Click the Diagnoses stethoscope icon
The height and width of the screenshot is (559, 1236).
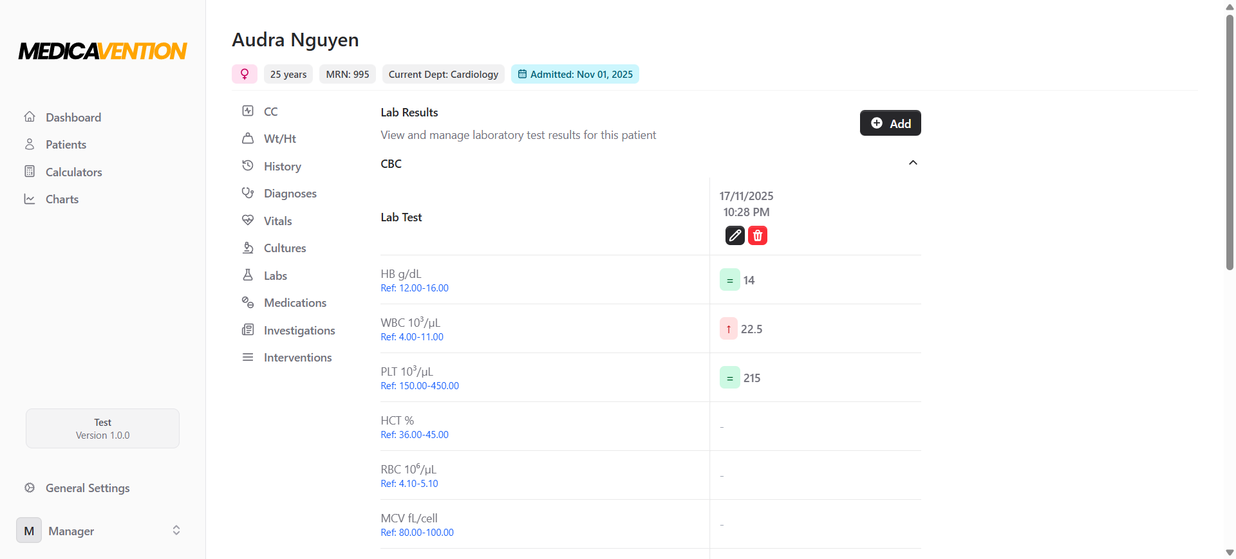pos(248,193)
